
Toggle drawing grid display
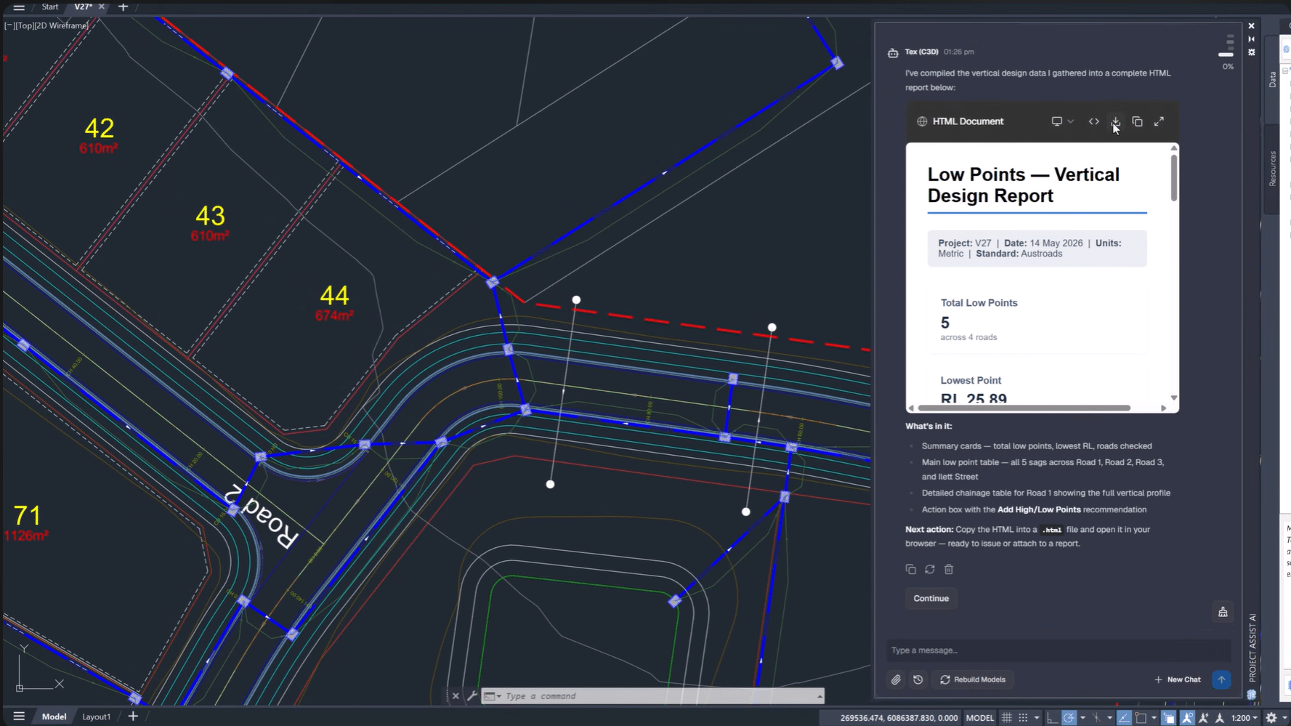pyautogui.click(x=1007, y=718)
